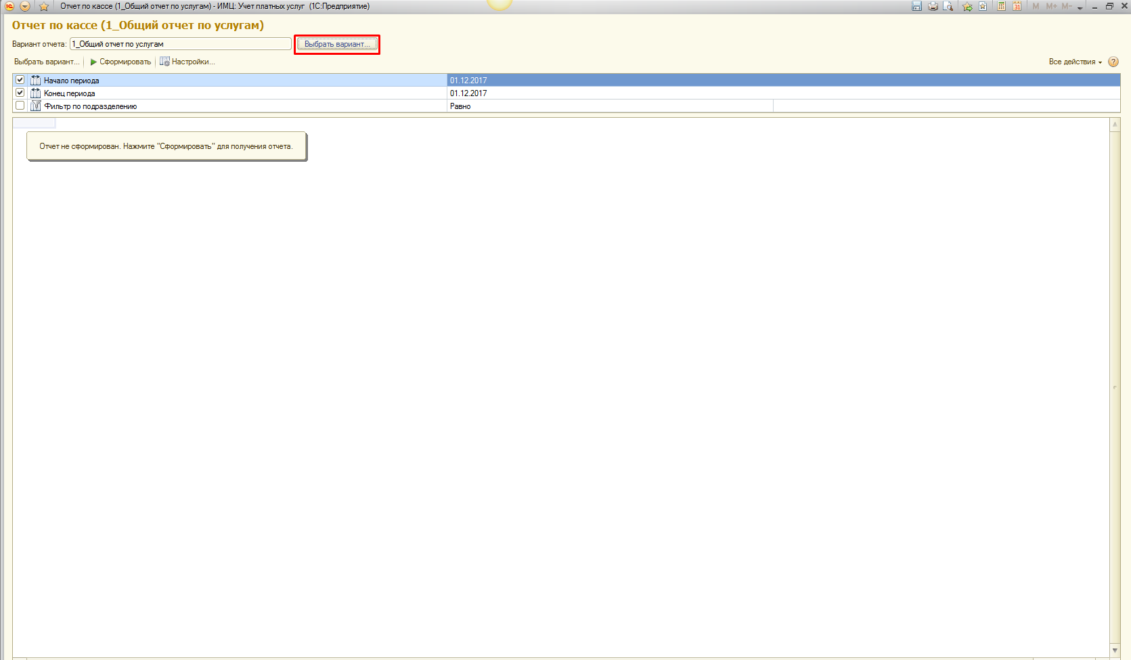Uncheck the Конец периода checkbox
1131x660 pixels.
[x=20, y=93]
